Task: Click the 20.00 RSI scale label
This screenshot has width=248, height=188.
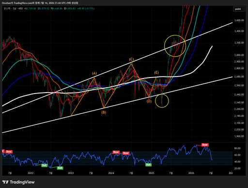Action: coord(237,169)
